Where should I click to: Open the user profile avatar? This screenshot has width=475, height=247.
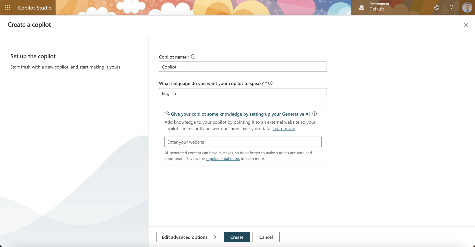coord(467,7)
